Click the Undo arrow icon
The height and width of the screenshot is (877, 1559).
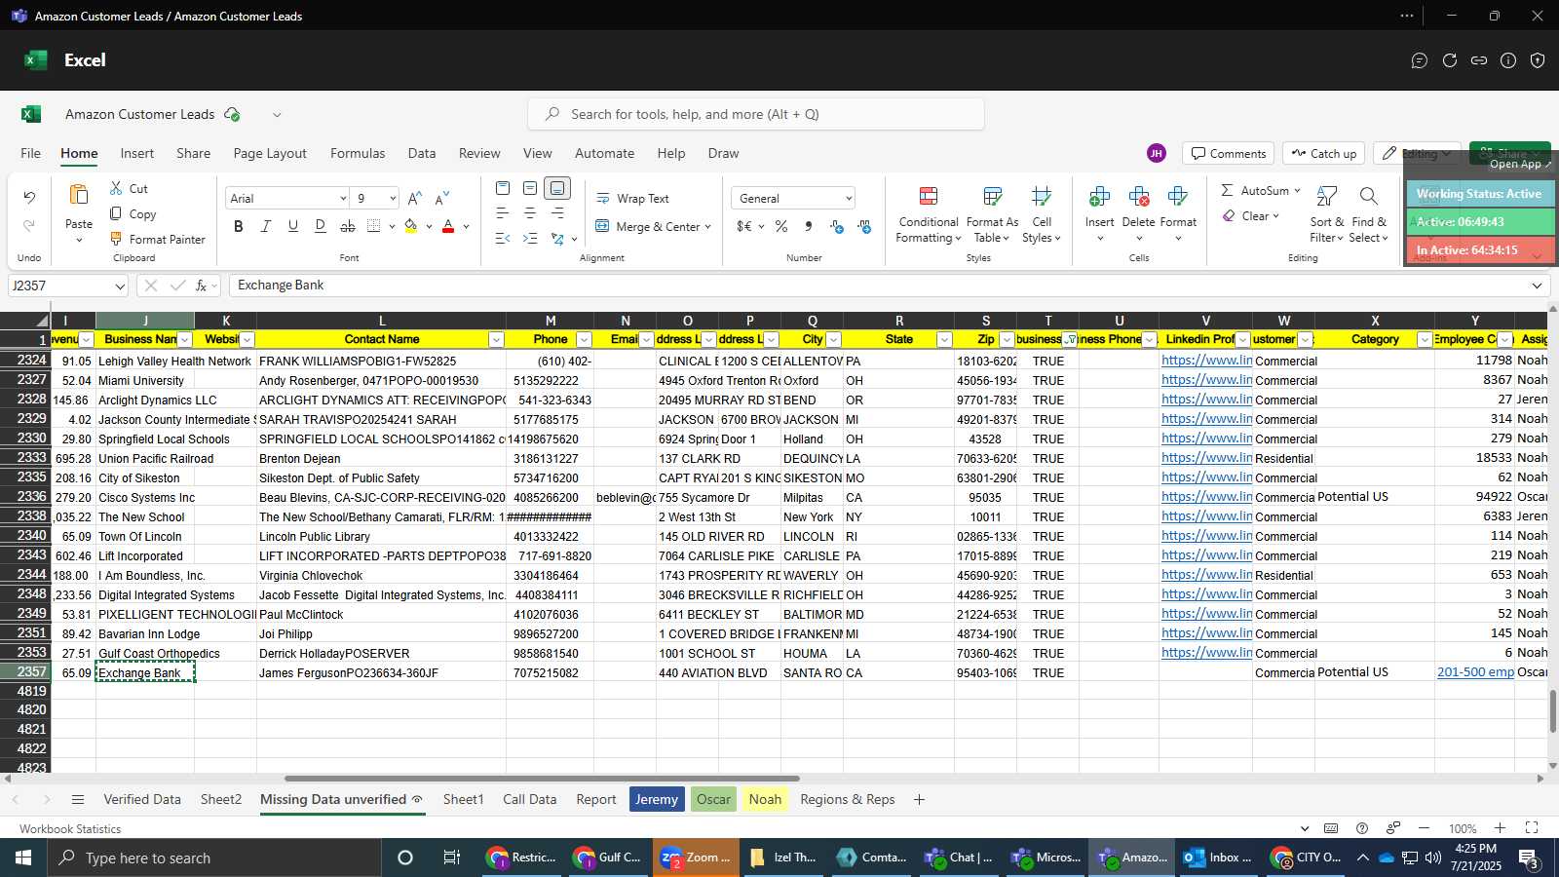pyautogui.click(x=29, y=198)
